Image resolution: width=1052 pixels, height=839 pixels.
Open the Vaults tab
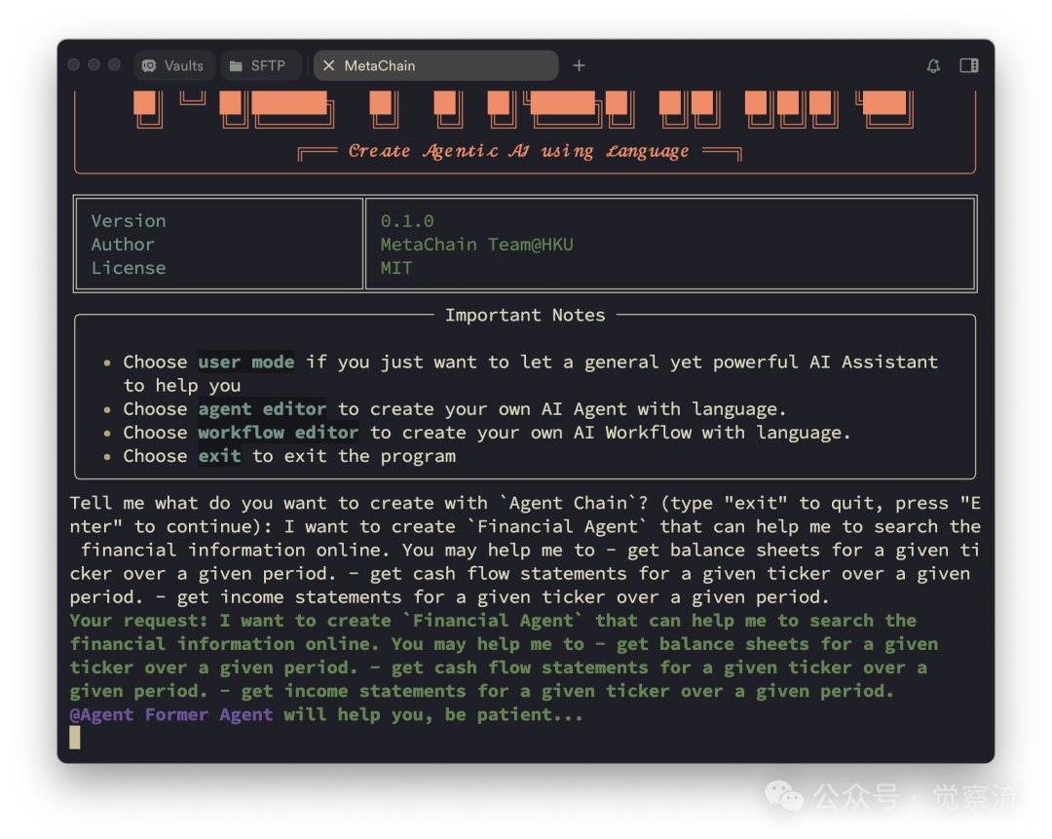tap(173, 66)
